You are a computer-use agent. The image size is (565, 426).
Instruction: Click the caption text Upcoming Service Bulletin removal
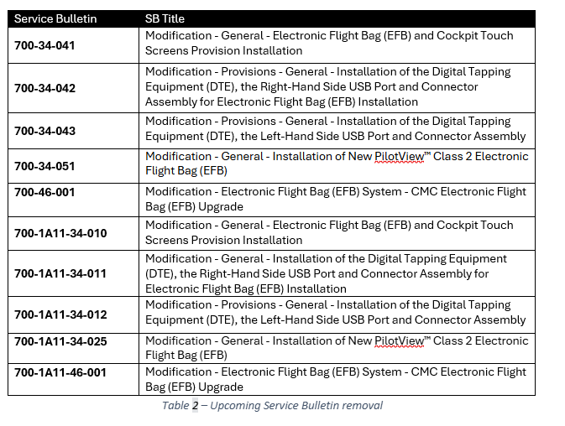296,406
